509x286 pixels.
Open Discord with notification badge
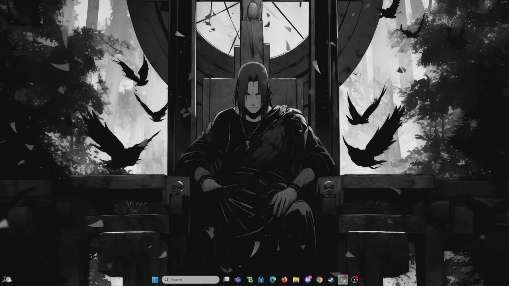(x=308, y=280)
